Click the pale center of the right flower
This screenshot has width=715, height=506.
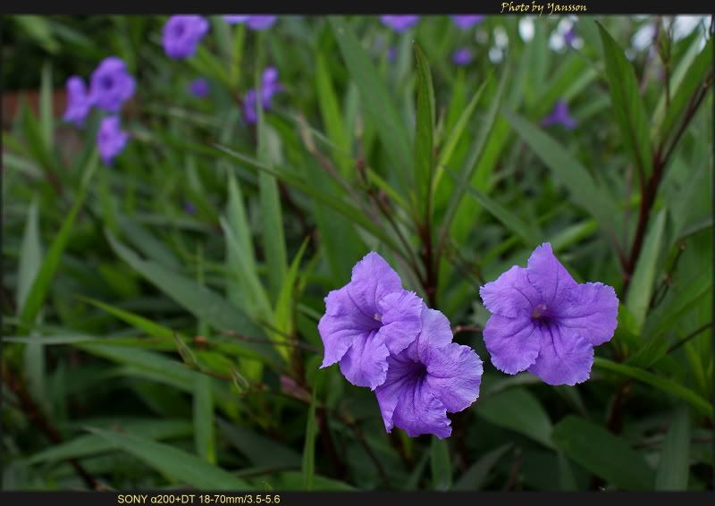[539, 311]
